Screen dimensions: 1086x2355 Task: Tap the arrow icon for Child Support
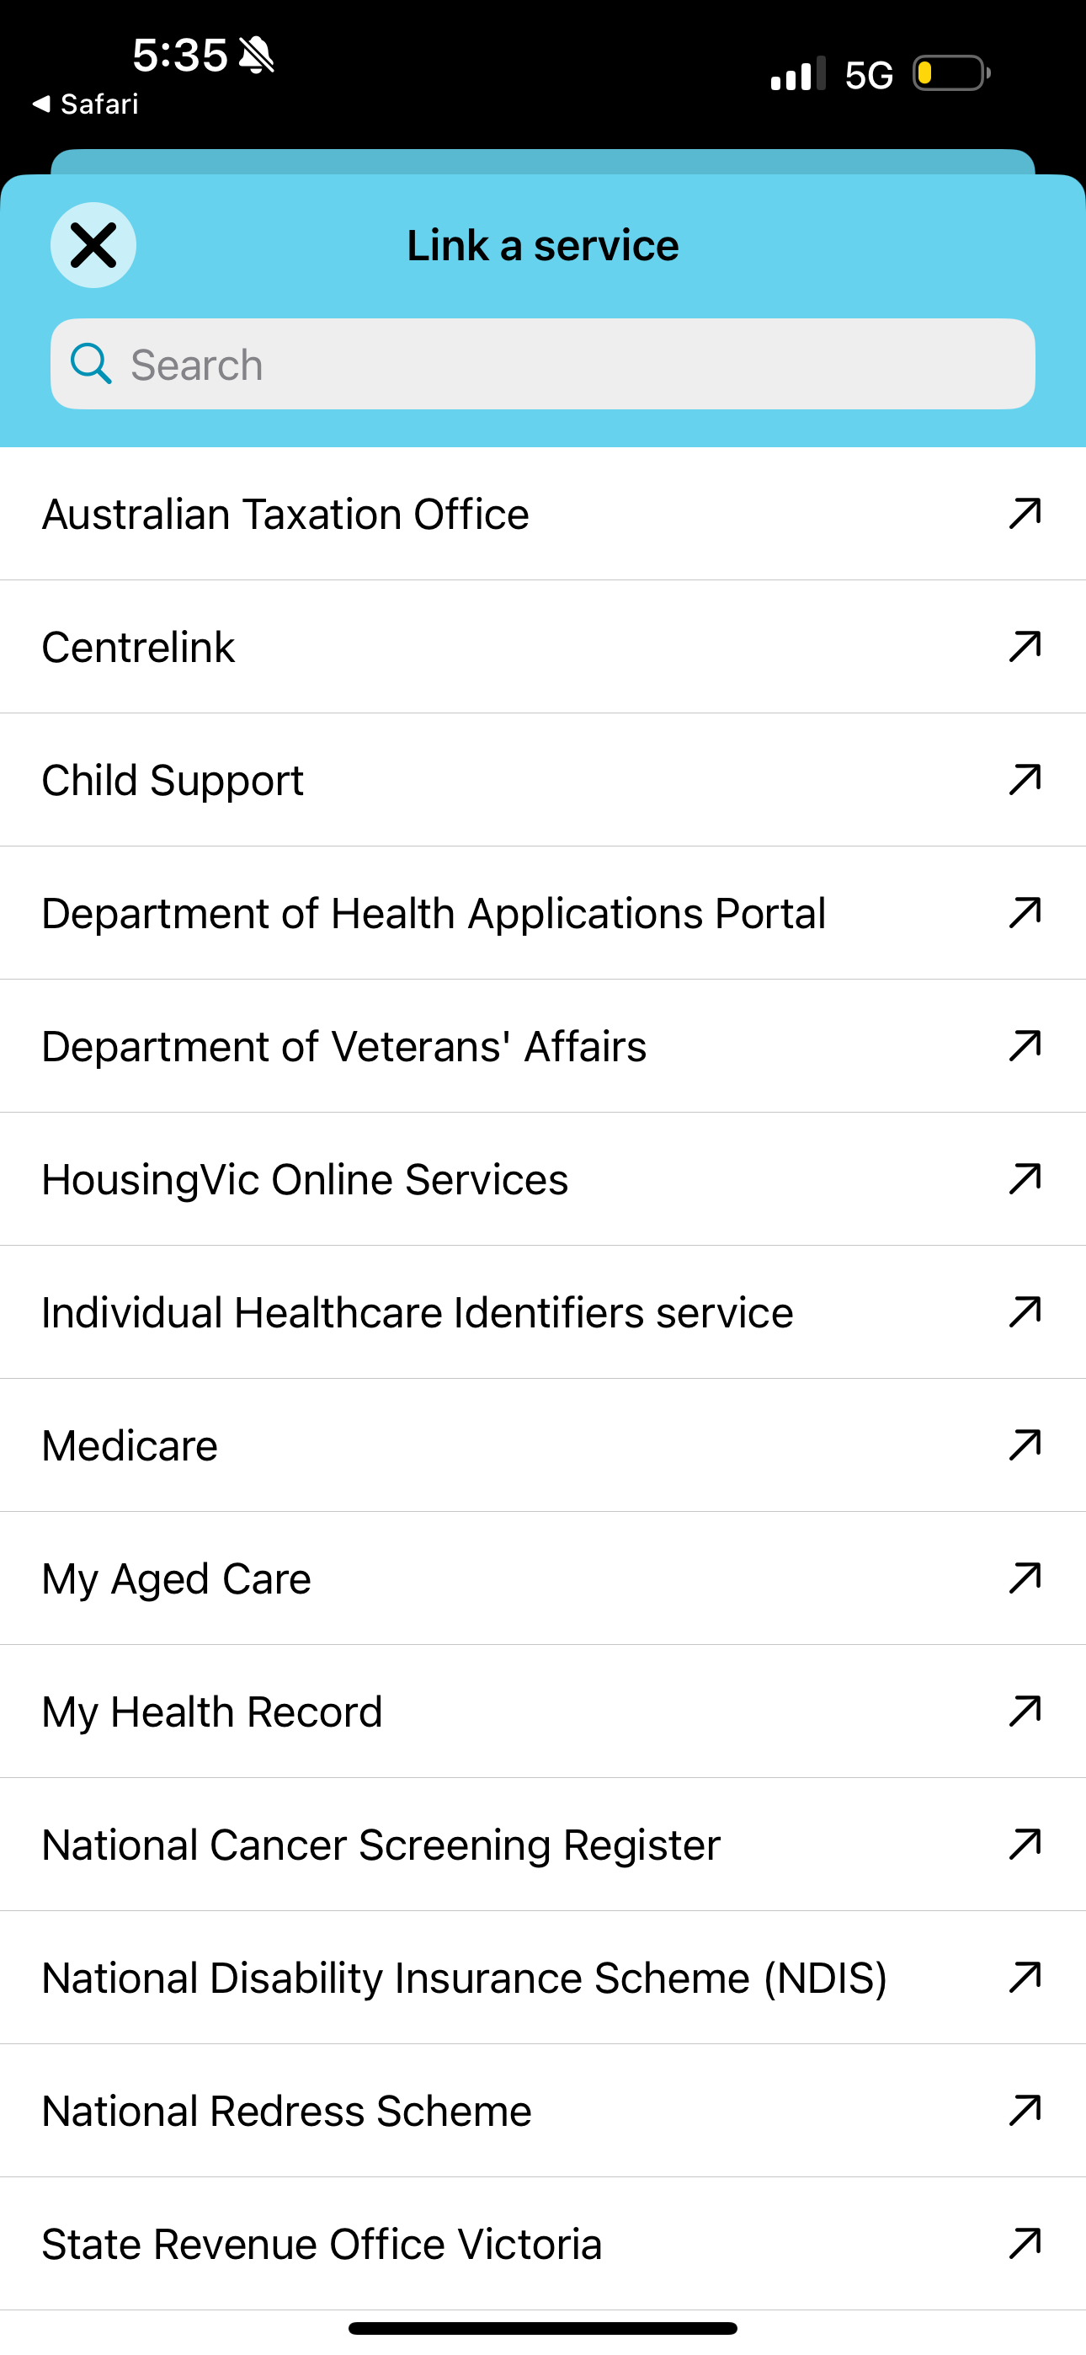(x=1025, y=780)
